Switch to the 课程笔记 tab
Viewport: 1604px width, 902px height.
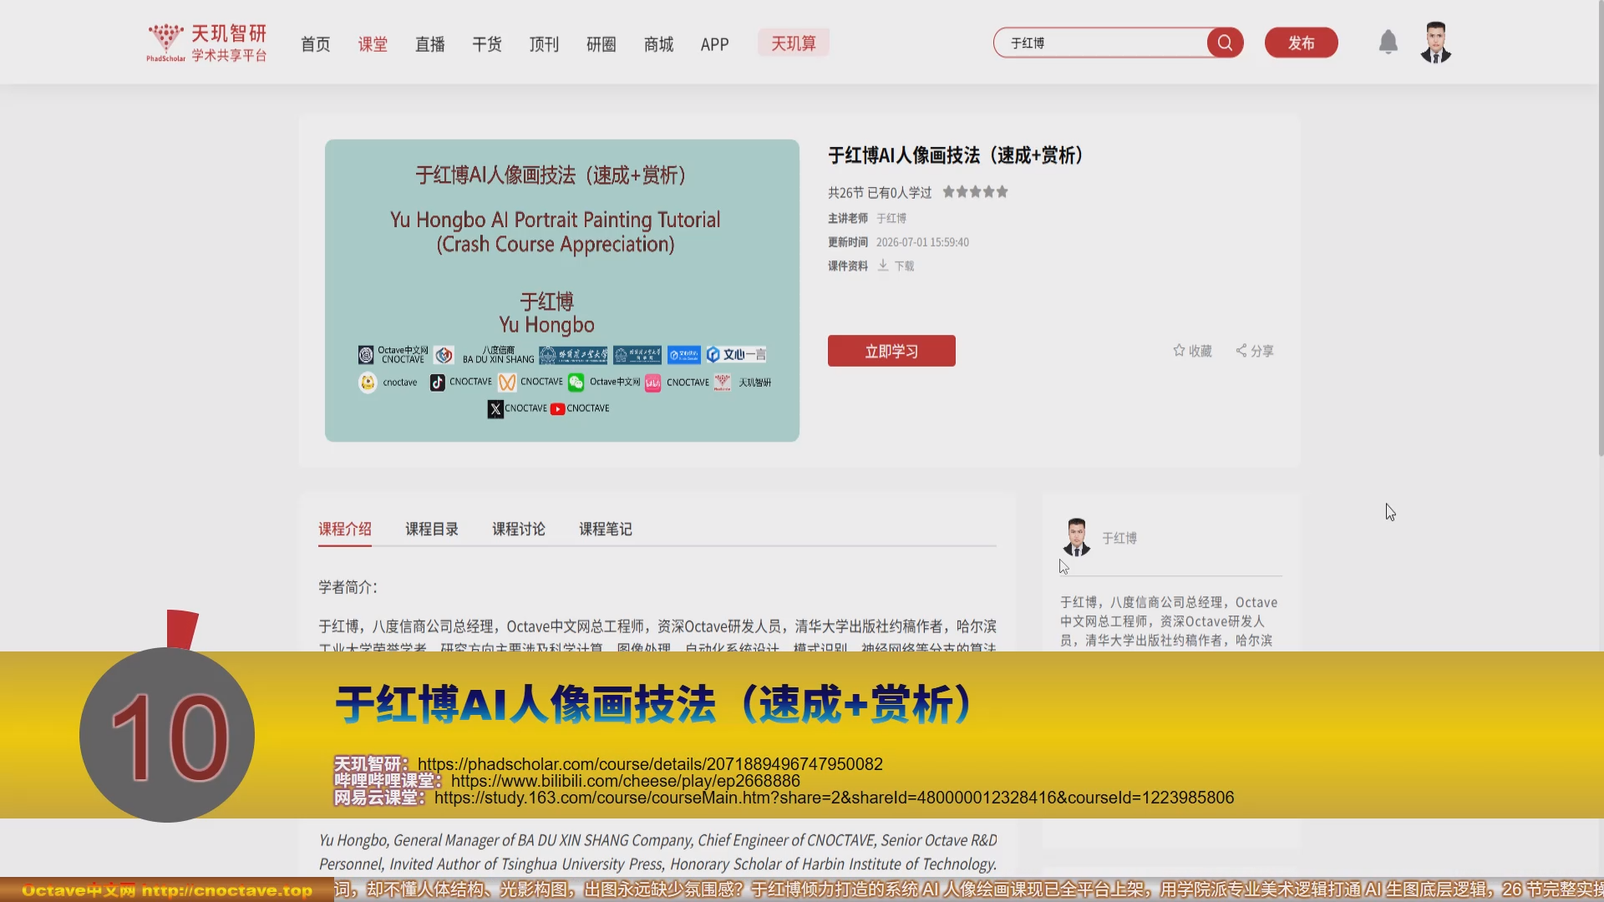pos(606,529)
